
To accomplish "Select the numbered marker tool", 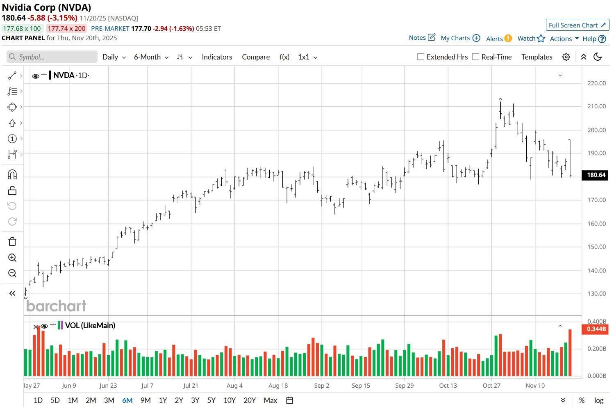I will tap(12, 139).
